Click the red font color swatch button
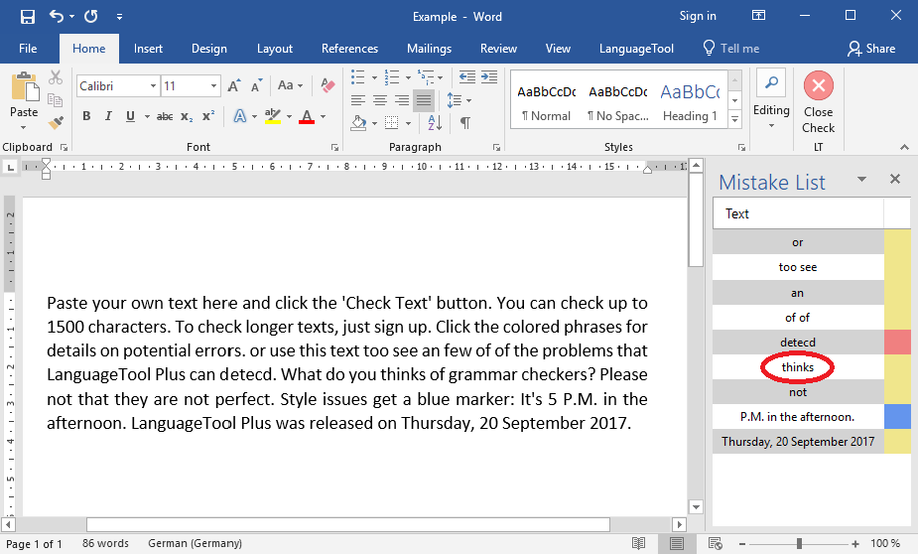This screenshot has width=918, height=554. click(306, 117)
